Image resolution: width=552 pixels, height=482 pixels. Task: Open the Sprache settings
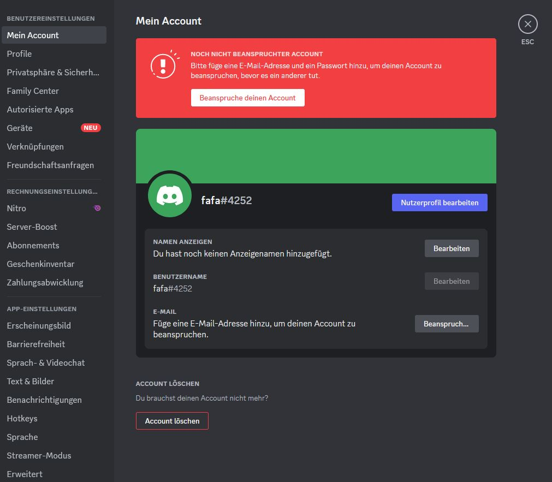tap(54, 437)
